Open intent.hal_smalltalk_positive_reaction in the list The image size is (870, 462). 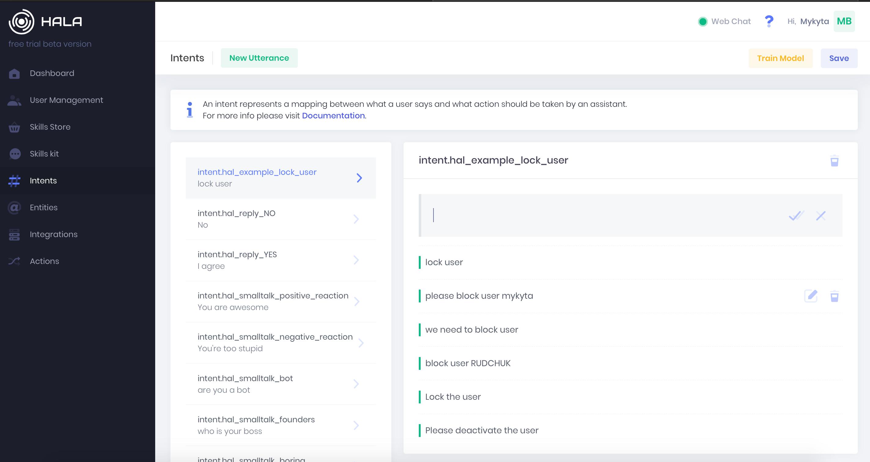pos(281,301)
